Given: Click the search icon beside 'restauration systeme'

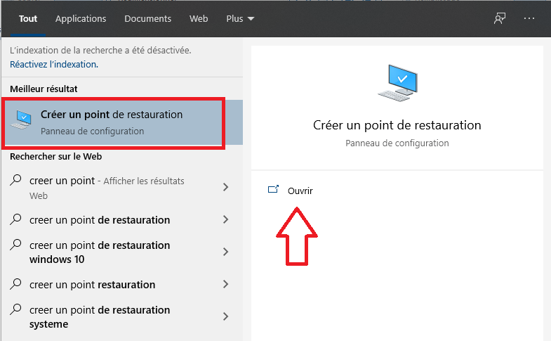Looking at the screenshot, I should point(15,309).
